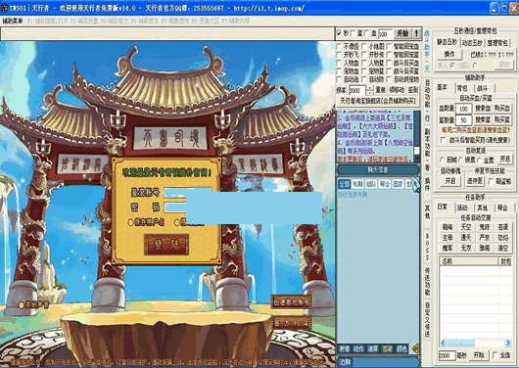Viewport: 519px width, 368px height.
Task: Click the 登陆 login button
Action: [166, 245]
